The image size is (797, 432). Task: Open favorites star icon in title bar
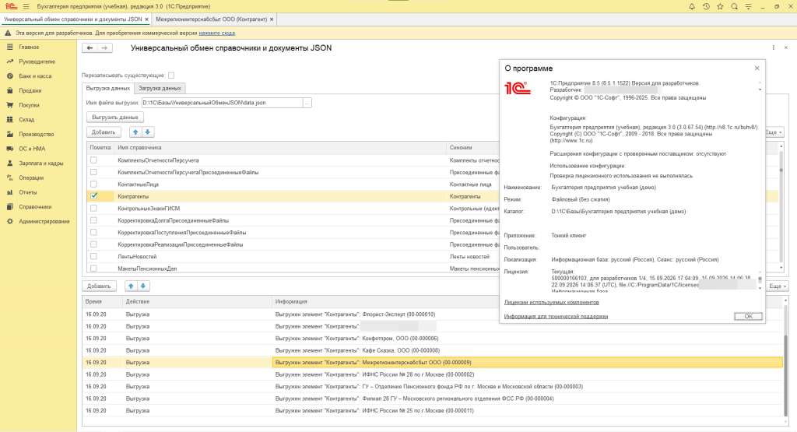[720, 6]
